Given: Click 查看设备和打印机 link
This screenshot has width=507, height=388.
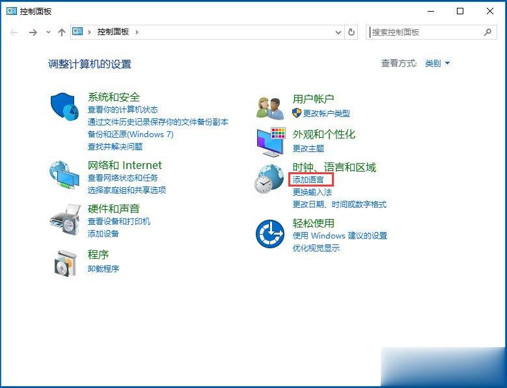Looking at the screenshot, I should (119, 222).
